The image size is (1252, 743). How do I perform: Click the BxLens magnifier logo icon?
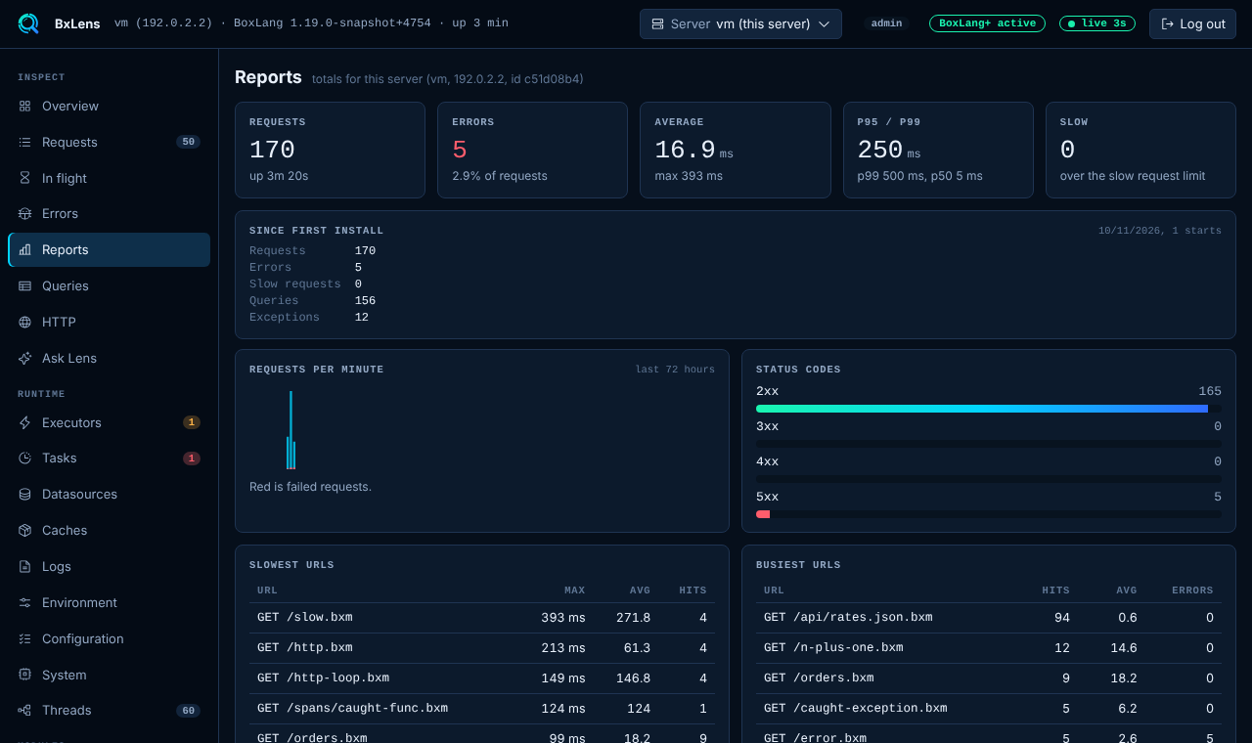click(28, 23)
